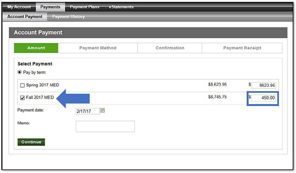296x173 pixels.
Task: Click the $8,745.75 balance text
Action: pos(217,97)
